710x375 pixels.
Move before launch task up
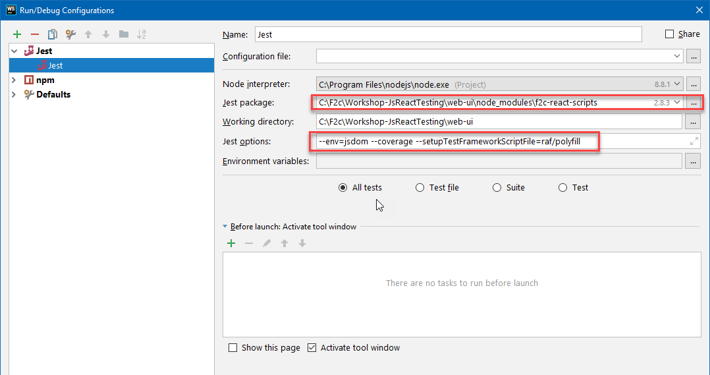tap(285, 244)
